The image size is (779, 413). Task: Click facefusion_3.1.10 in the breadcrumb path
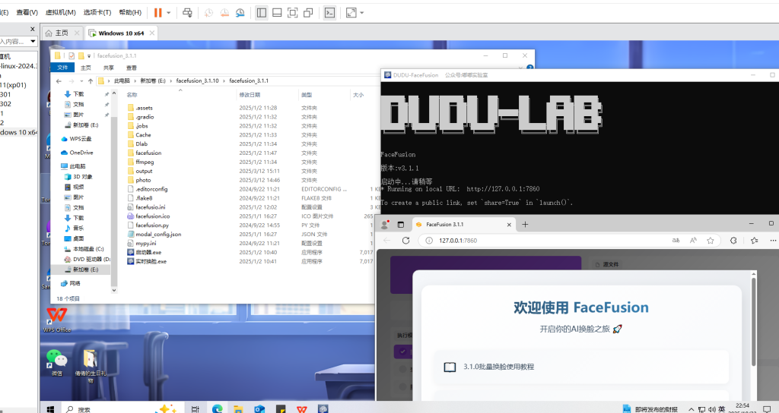pos(197,80)
